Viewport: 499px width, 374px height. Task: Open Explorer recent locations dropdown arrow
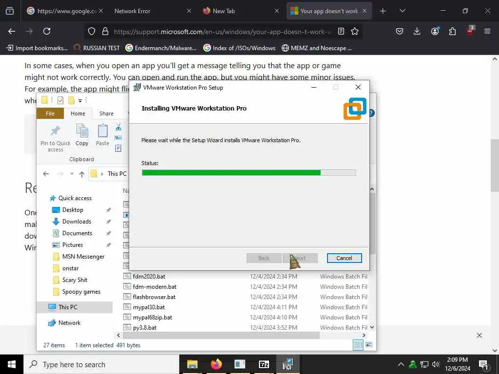pyautogui.click(x=72, y=174)
